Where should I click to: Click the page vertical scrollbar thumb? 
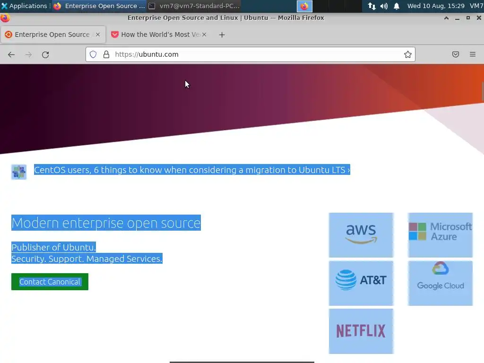483,91
